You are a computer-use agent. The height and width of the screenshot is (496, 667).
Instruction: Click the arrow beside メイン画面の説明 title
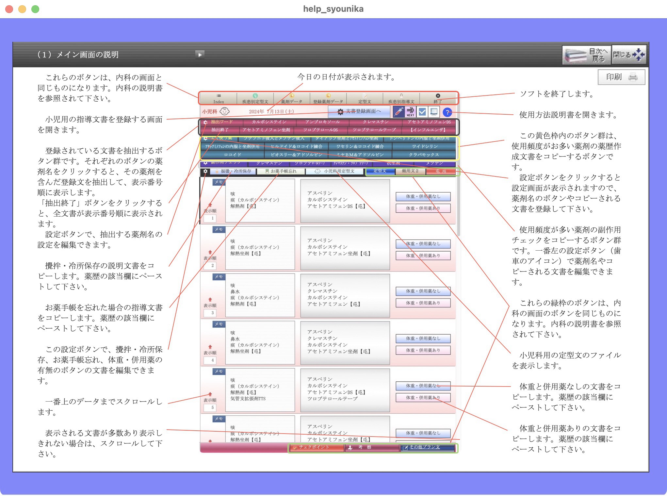(x=200, y=55)
